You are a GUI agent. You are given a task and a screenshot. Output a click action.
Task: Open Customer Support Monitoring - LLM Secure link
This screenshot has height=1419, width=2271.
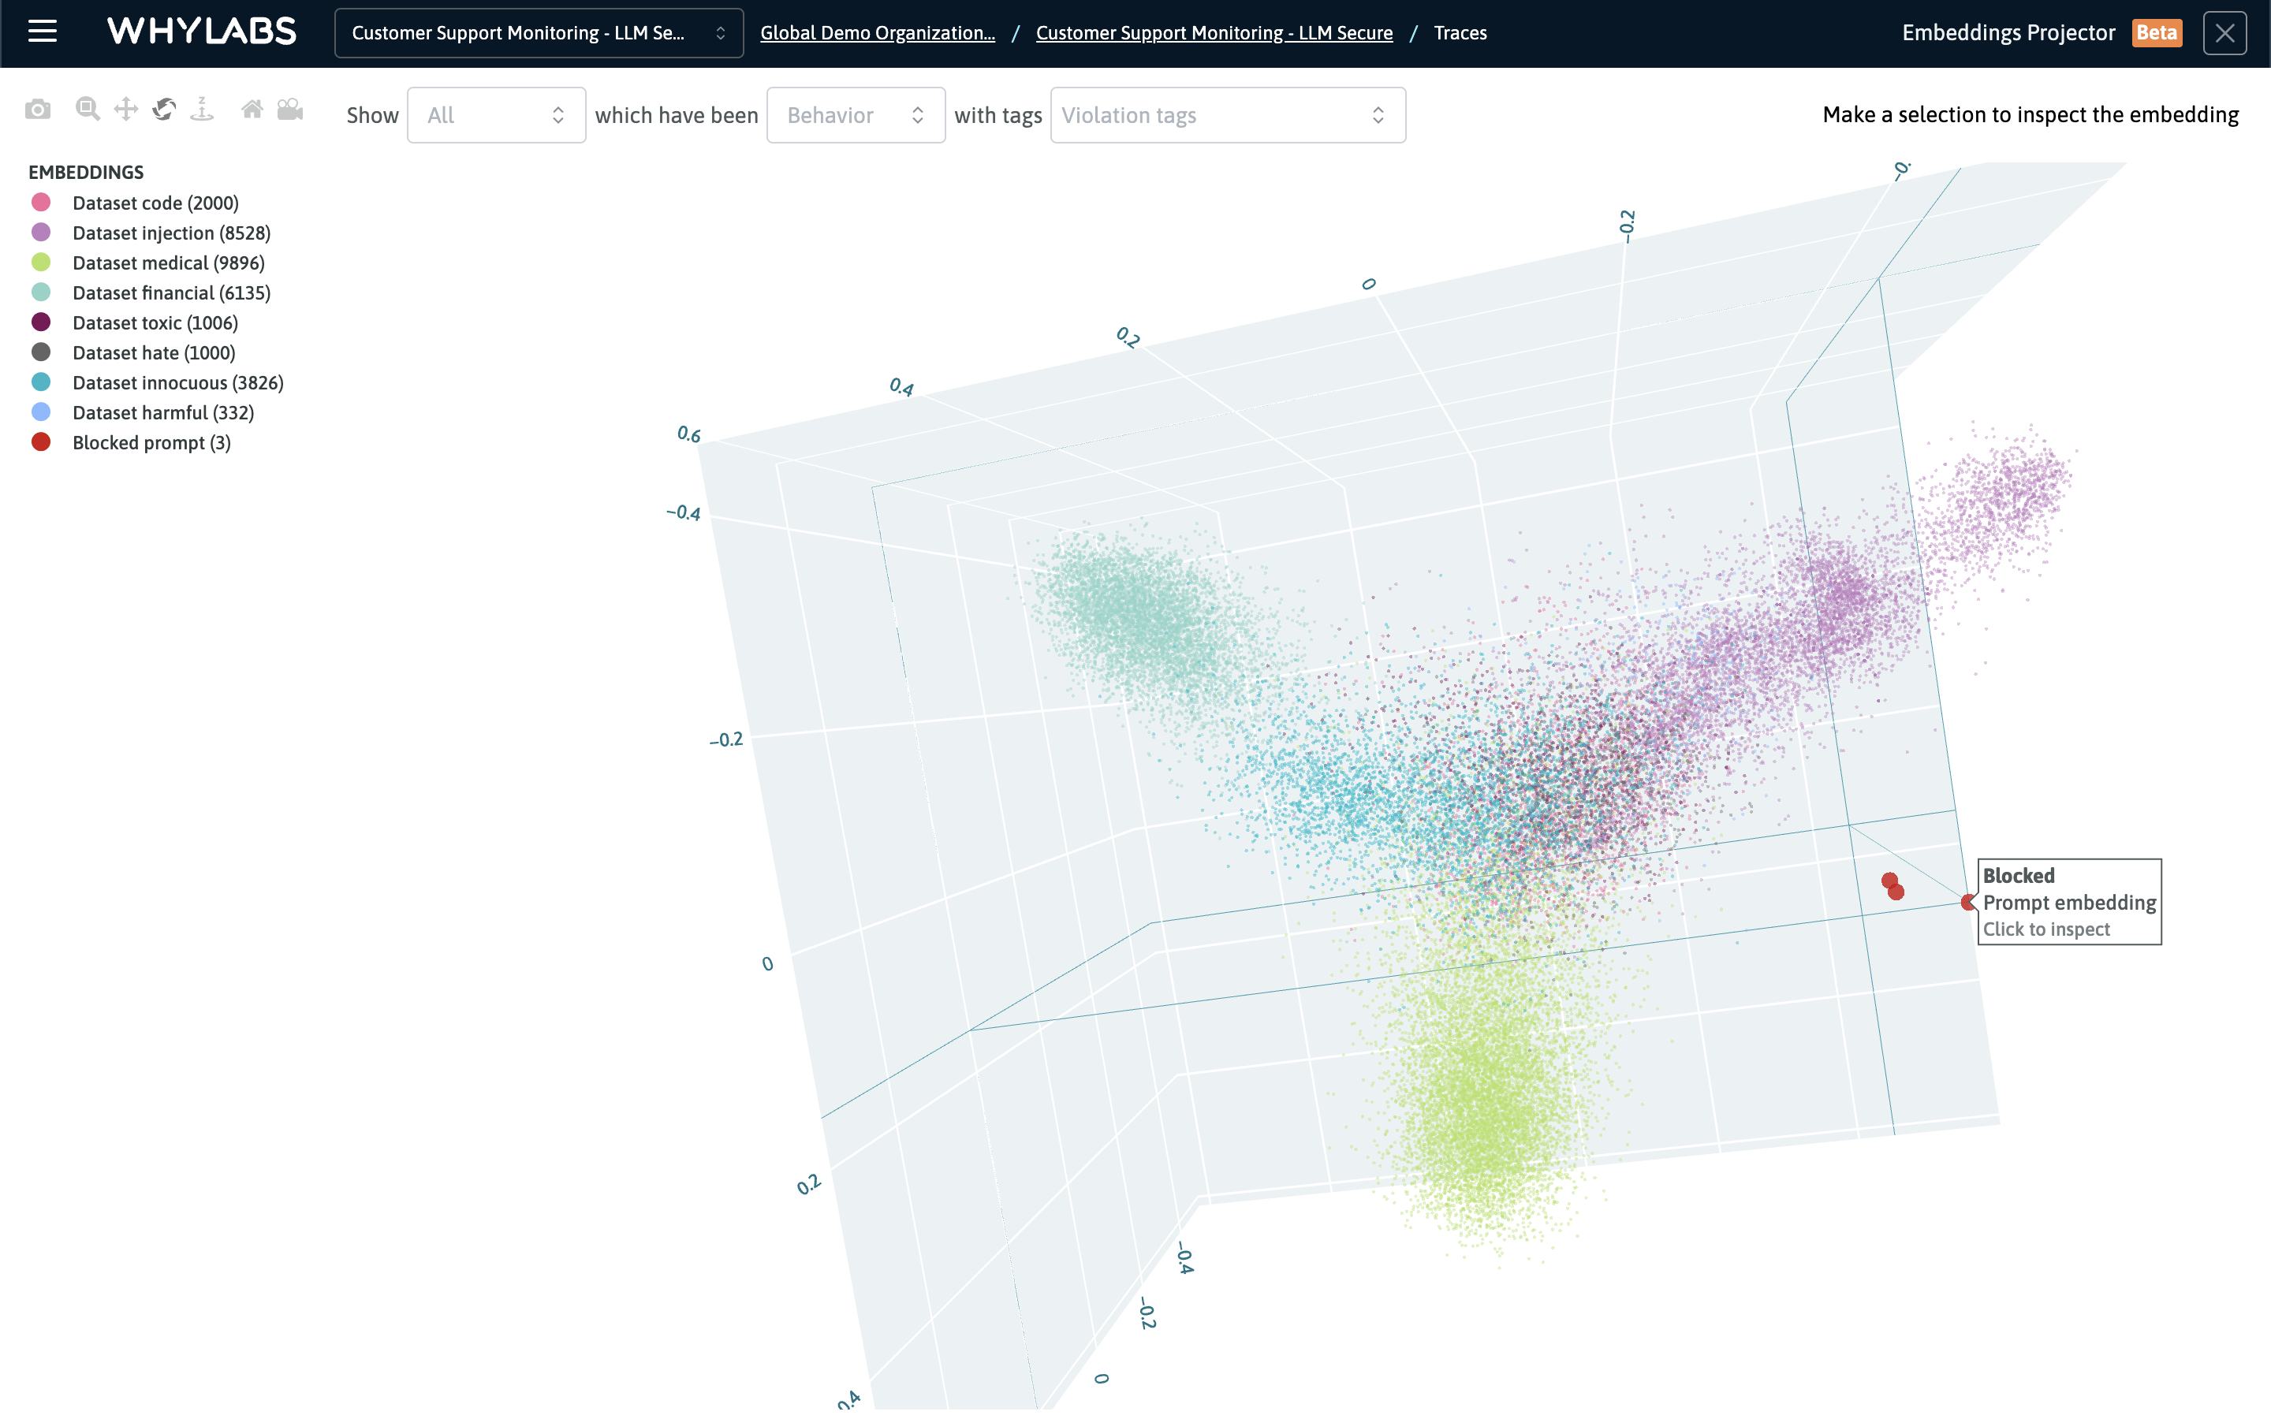tap(1214, 32)
